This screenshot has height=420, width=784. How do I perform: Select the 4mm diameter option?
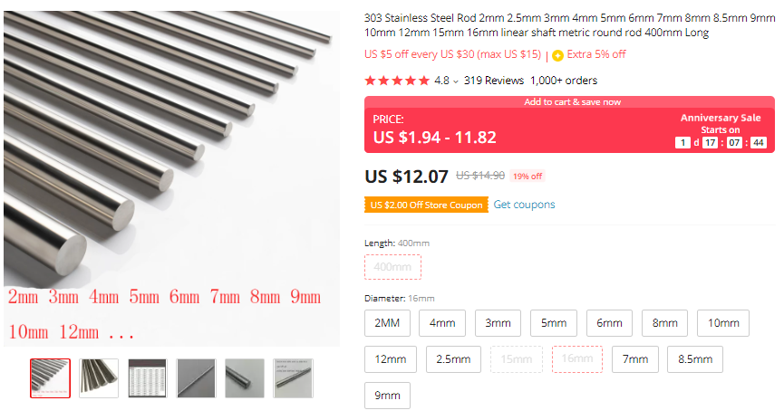click(442, 323)
